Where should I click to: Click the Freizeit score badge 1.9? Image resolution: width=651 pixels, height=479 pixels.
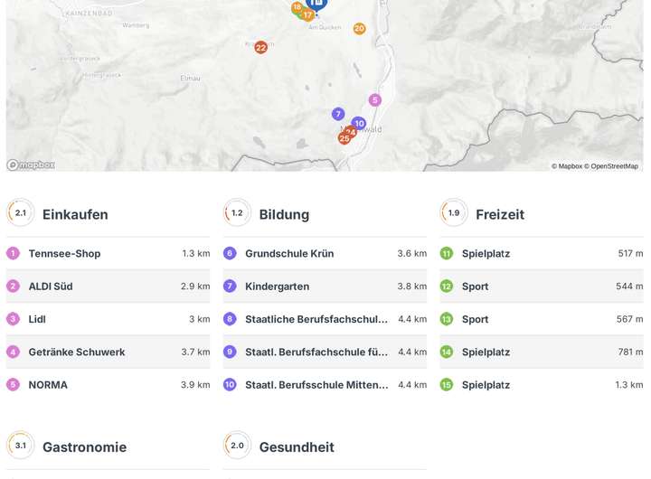(454, 213)
